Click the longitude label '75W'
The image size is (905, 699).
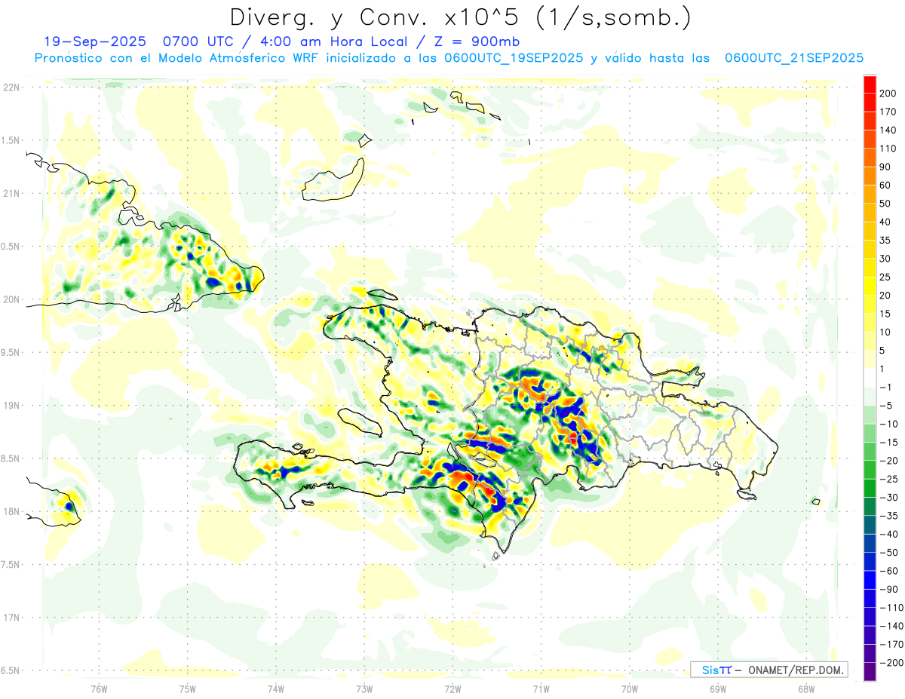pyautogui.click(x=187, y=689)
